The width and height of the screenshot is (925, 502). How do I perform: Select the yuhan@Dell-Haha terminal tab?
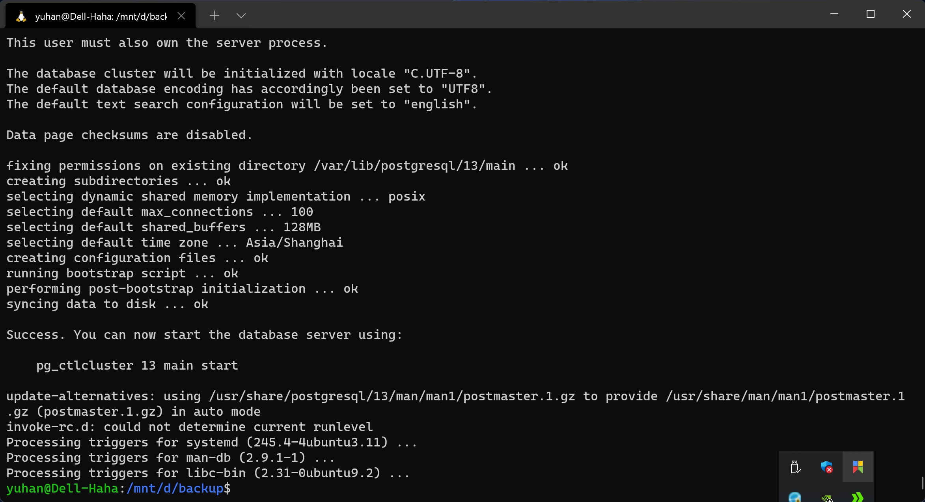[x=101, y=16]
